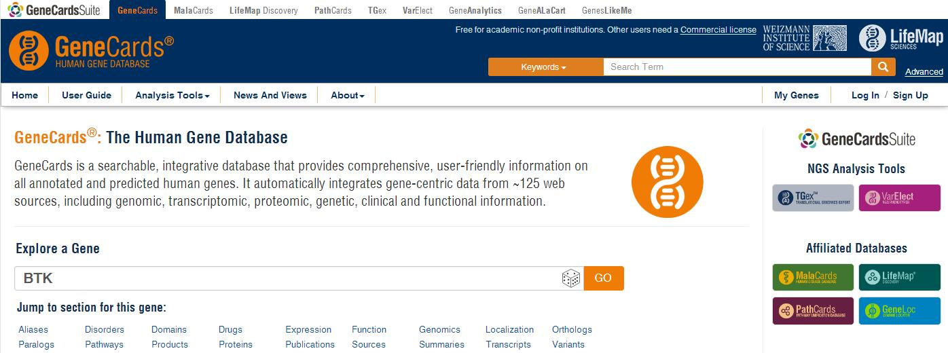Open the Advanced search link
Viewport: 948px width, 353px height.
pos(924,71)
